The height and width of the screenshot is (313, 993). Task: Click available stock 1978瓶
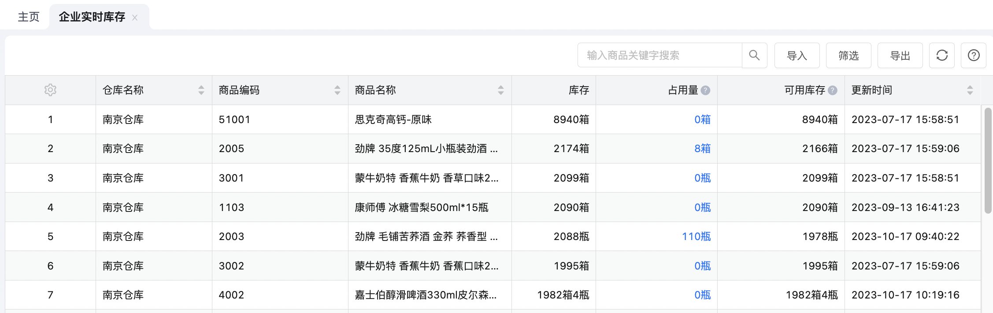[x=820, y=237]
